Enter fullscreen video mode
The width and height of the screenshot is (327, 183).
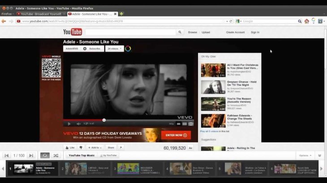191,124
